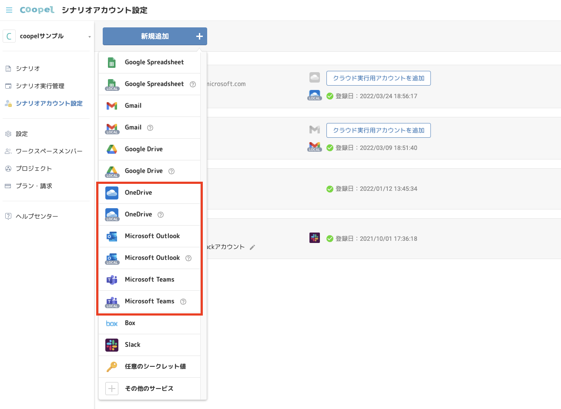
Task: Click the シナリオ document icon
Action: (8, 69)
